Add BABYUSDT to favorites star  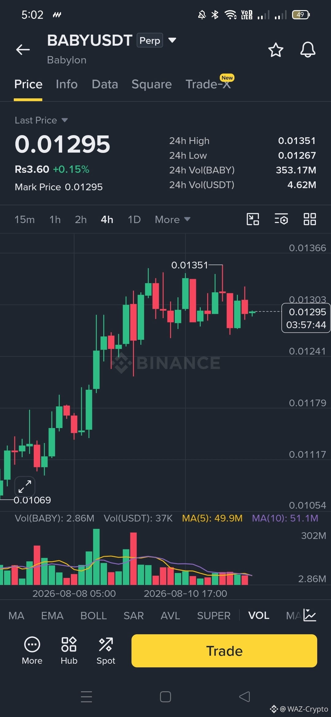tap(276, 50)
